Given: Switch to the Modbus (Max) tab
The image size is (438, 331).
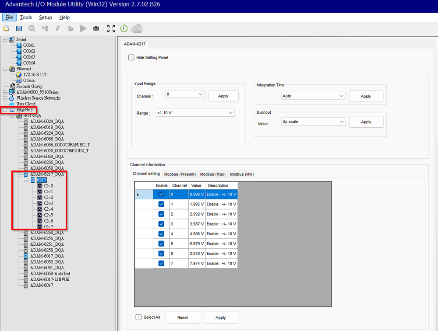Looking at the screenshot, I should click(x=212, y=174).
